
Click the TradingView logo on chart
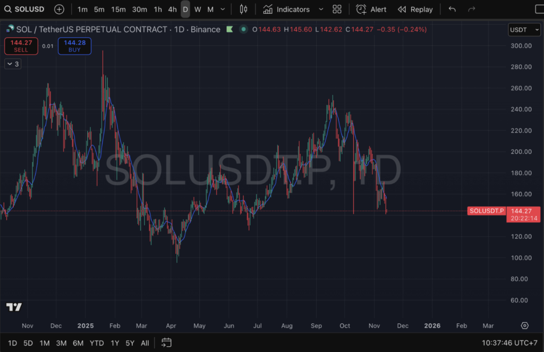coord(14,307)
